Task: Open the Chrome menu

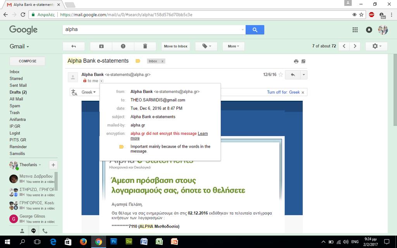Action: pos(392,15)
